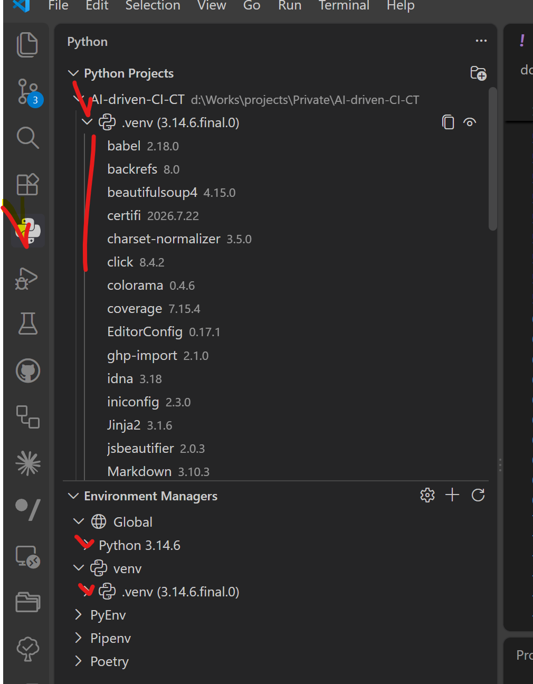Select the Markdown 3.10.3 package
This screenshot has height=684, width=533.
(275, 470)
